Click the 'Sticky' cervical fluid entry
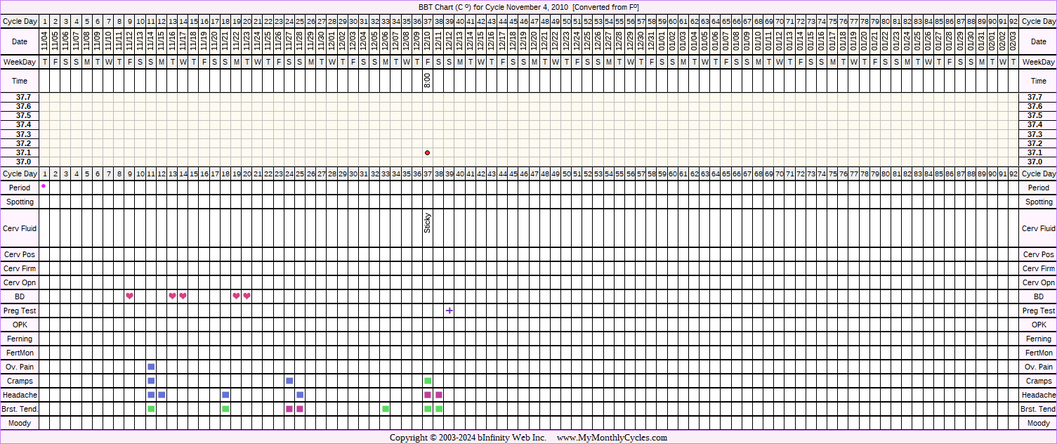Screen dimensions: 1057x444 click(427, 223)
